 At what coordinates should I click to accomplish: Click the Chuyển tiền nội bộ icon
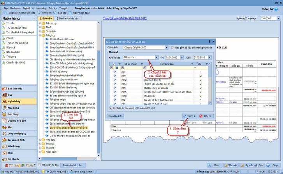pos(4,62)
